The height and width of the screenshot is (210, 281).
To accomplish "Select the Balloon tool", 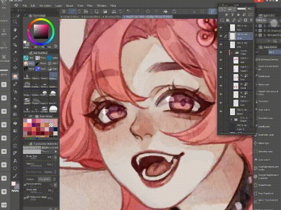I will [x=15, y=168].
